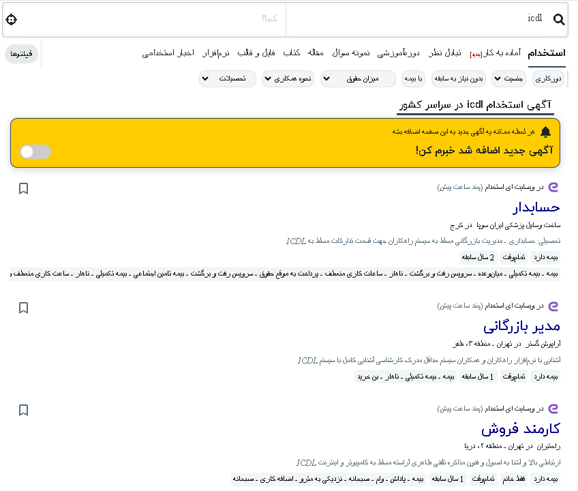Open the کارمند فروش job title link
Image resolution: width=578 pixels, height=491 pixels.
pos(521,429)
